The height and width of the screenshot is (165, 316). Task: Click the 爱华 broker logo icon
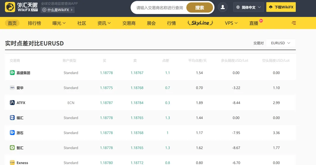point(12,88)
